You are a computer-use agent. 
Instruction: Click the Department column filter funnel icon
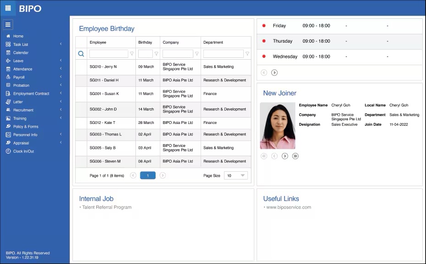pyautogui.click(x=247, y=54)
